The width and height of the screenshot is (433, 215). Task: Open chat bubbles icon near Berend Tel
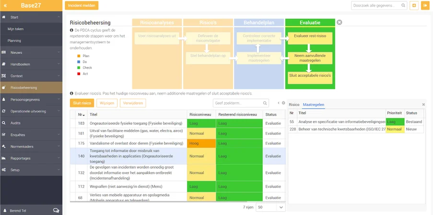tap(56, 211)
